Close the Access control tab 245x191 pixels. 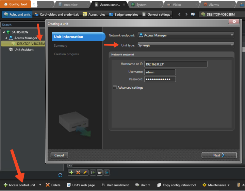(124, 4)
